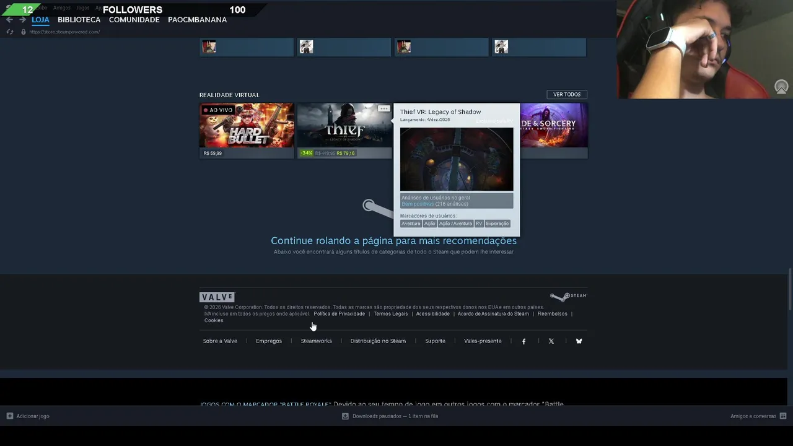The image size is (793, 446).
Task: Reload the store page
Action: [x=9, y=32]
